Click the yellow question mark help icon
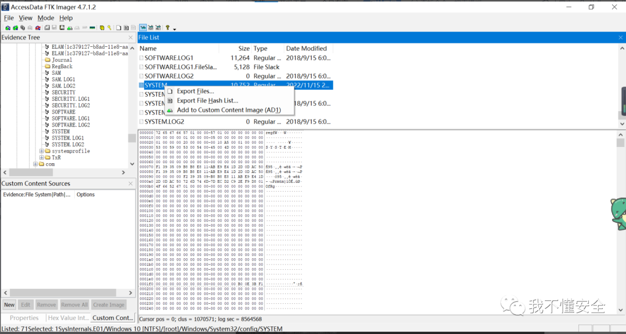Image resolution: width=626 pixels, height=334 pixels. (168, 28)
